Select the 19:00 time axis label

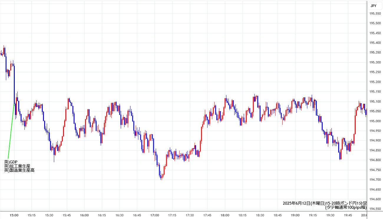pyautogui.click(x=295, y=215)
